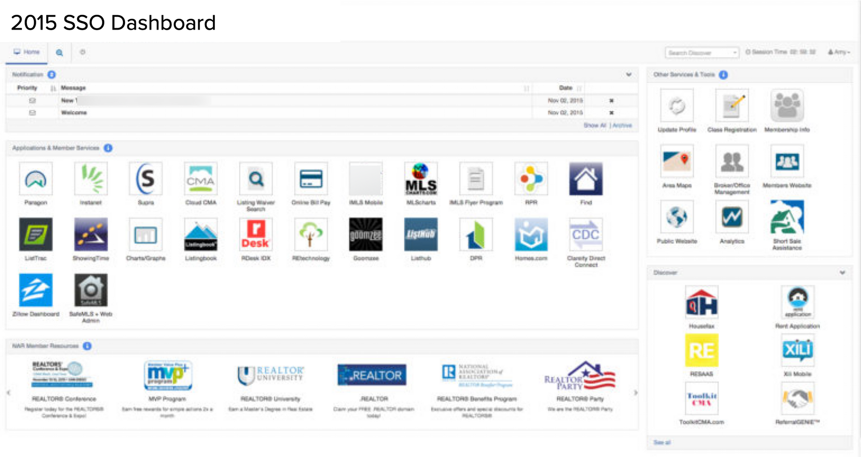Sort notifications by Priority

pos(27,88)
